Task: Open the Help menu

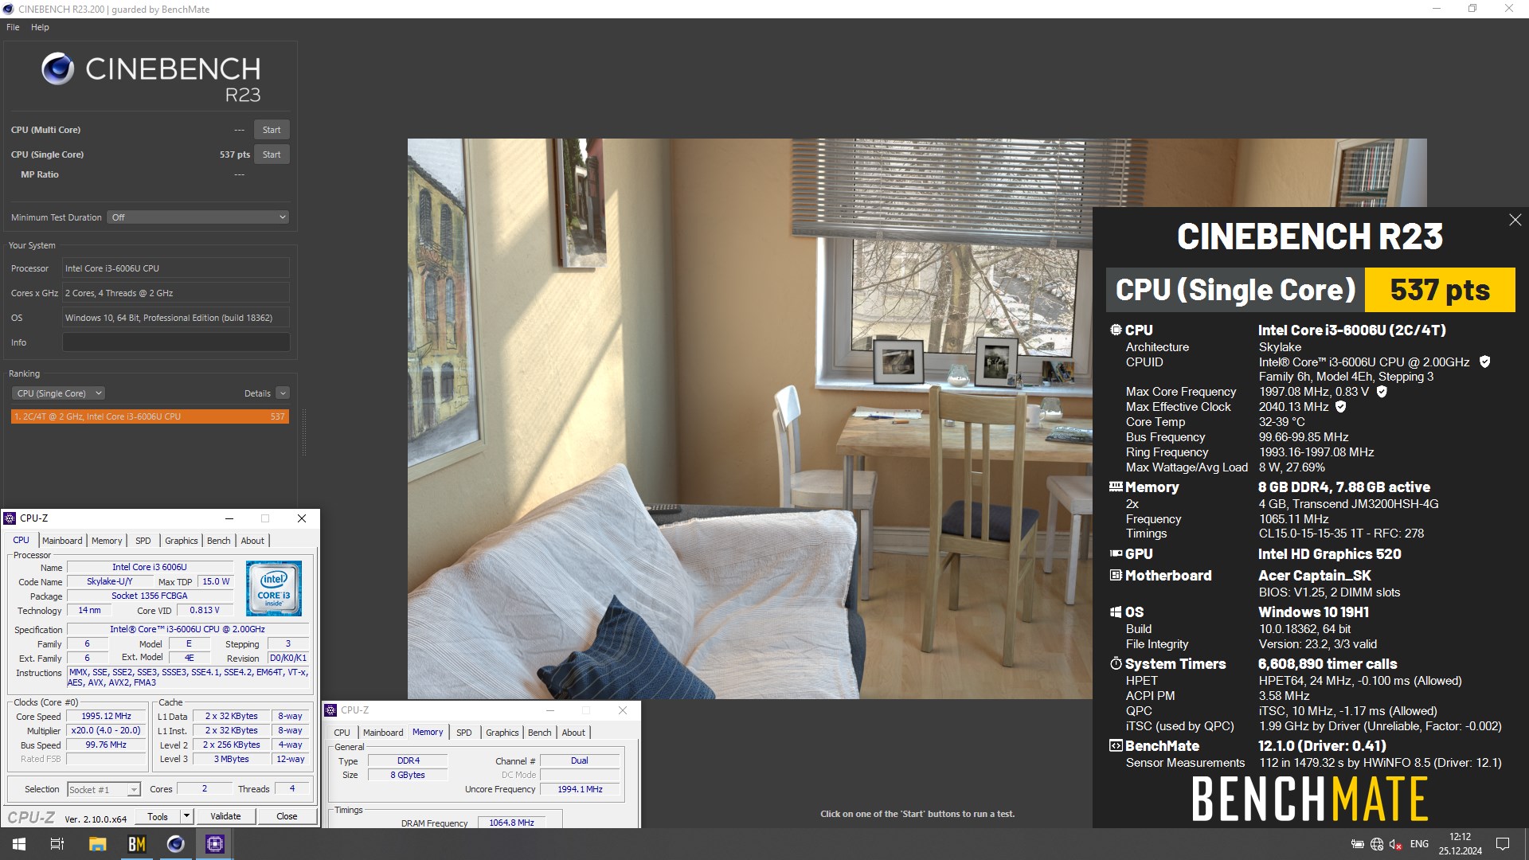Action: click(40, 27)
